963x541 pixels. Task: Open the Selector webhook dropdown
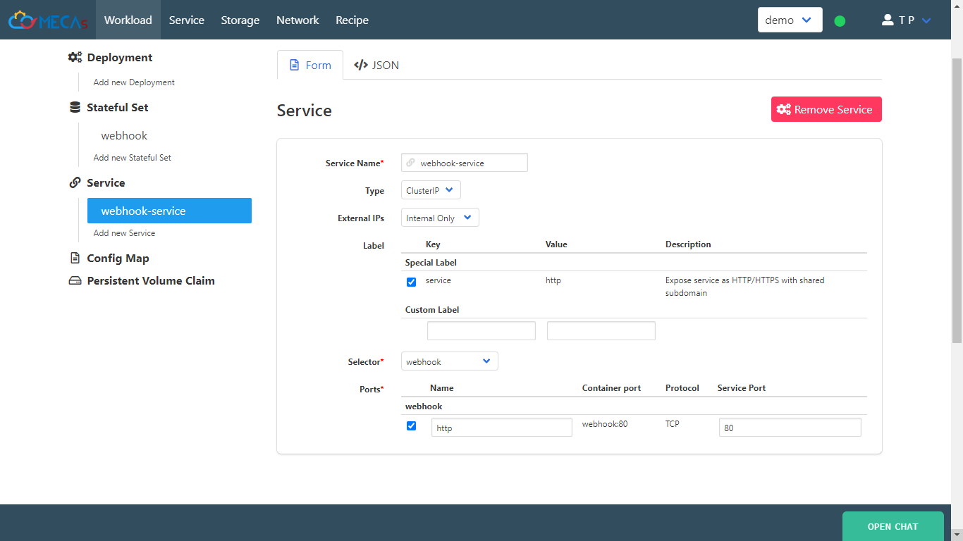(450, 361)
